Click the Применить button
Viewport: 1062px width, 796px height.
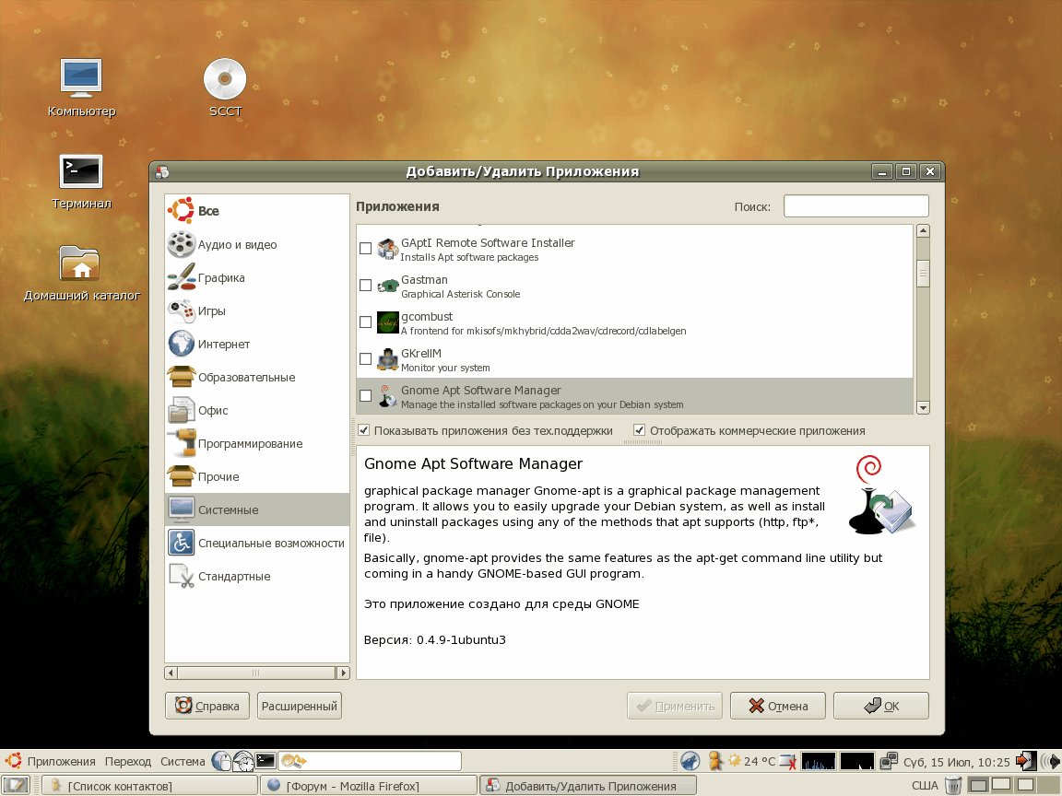[x=675, y=706]
